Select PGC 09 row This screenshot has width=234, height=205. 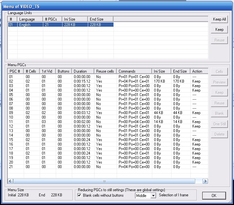coord(108,113)
